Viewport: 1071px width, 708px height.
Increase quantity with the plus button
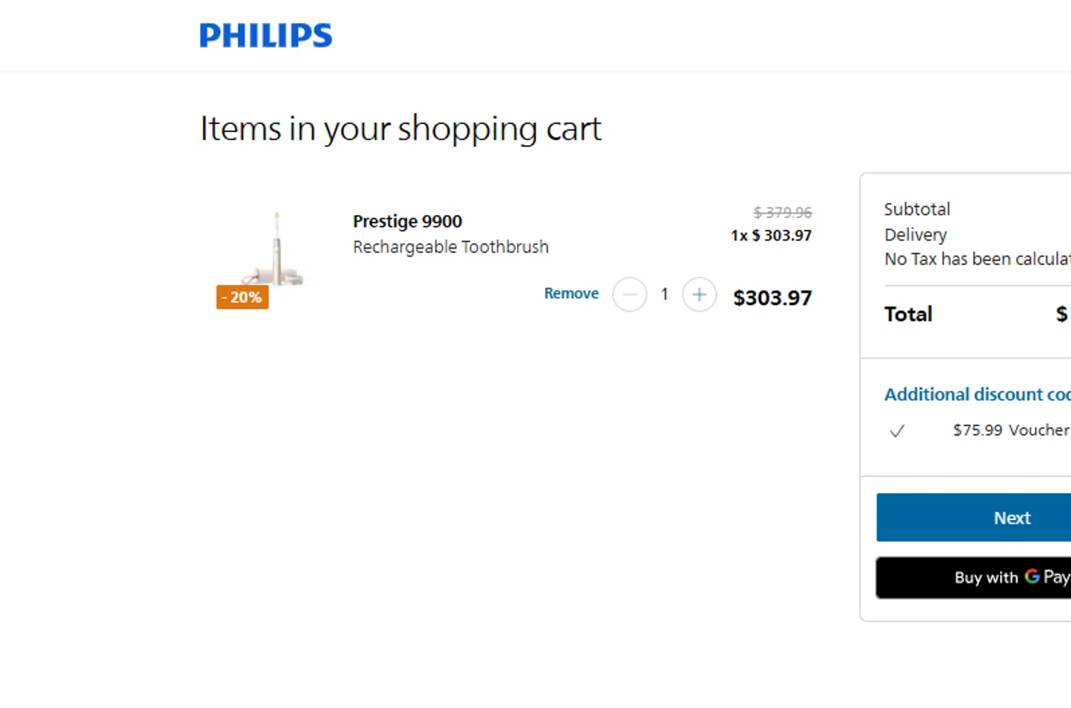699,294
